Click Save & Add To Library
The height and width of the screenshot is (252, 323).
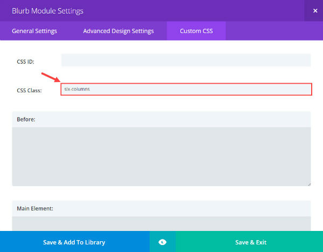point(75,242)
